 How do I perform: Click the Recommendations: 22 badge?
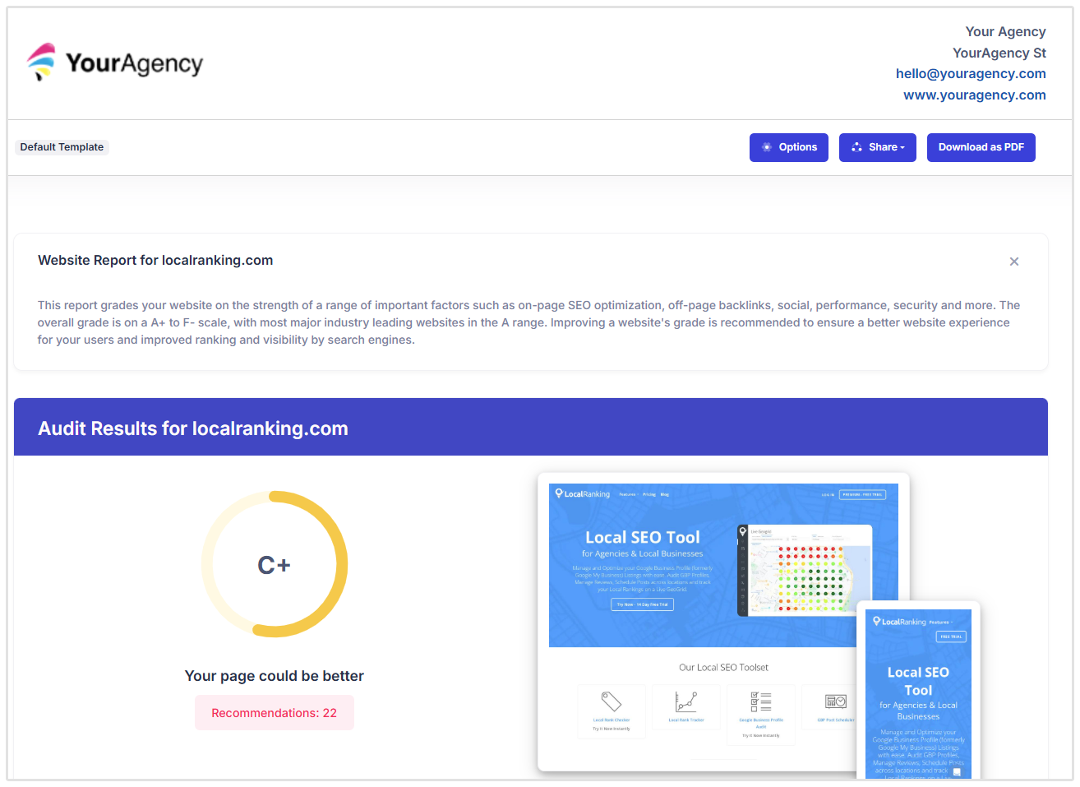pyautogui.click(x=274, y=712)
